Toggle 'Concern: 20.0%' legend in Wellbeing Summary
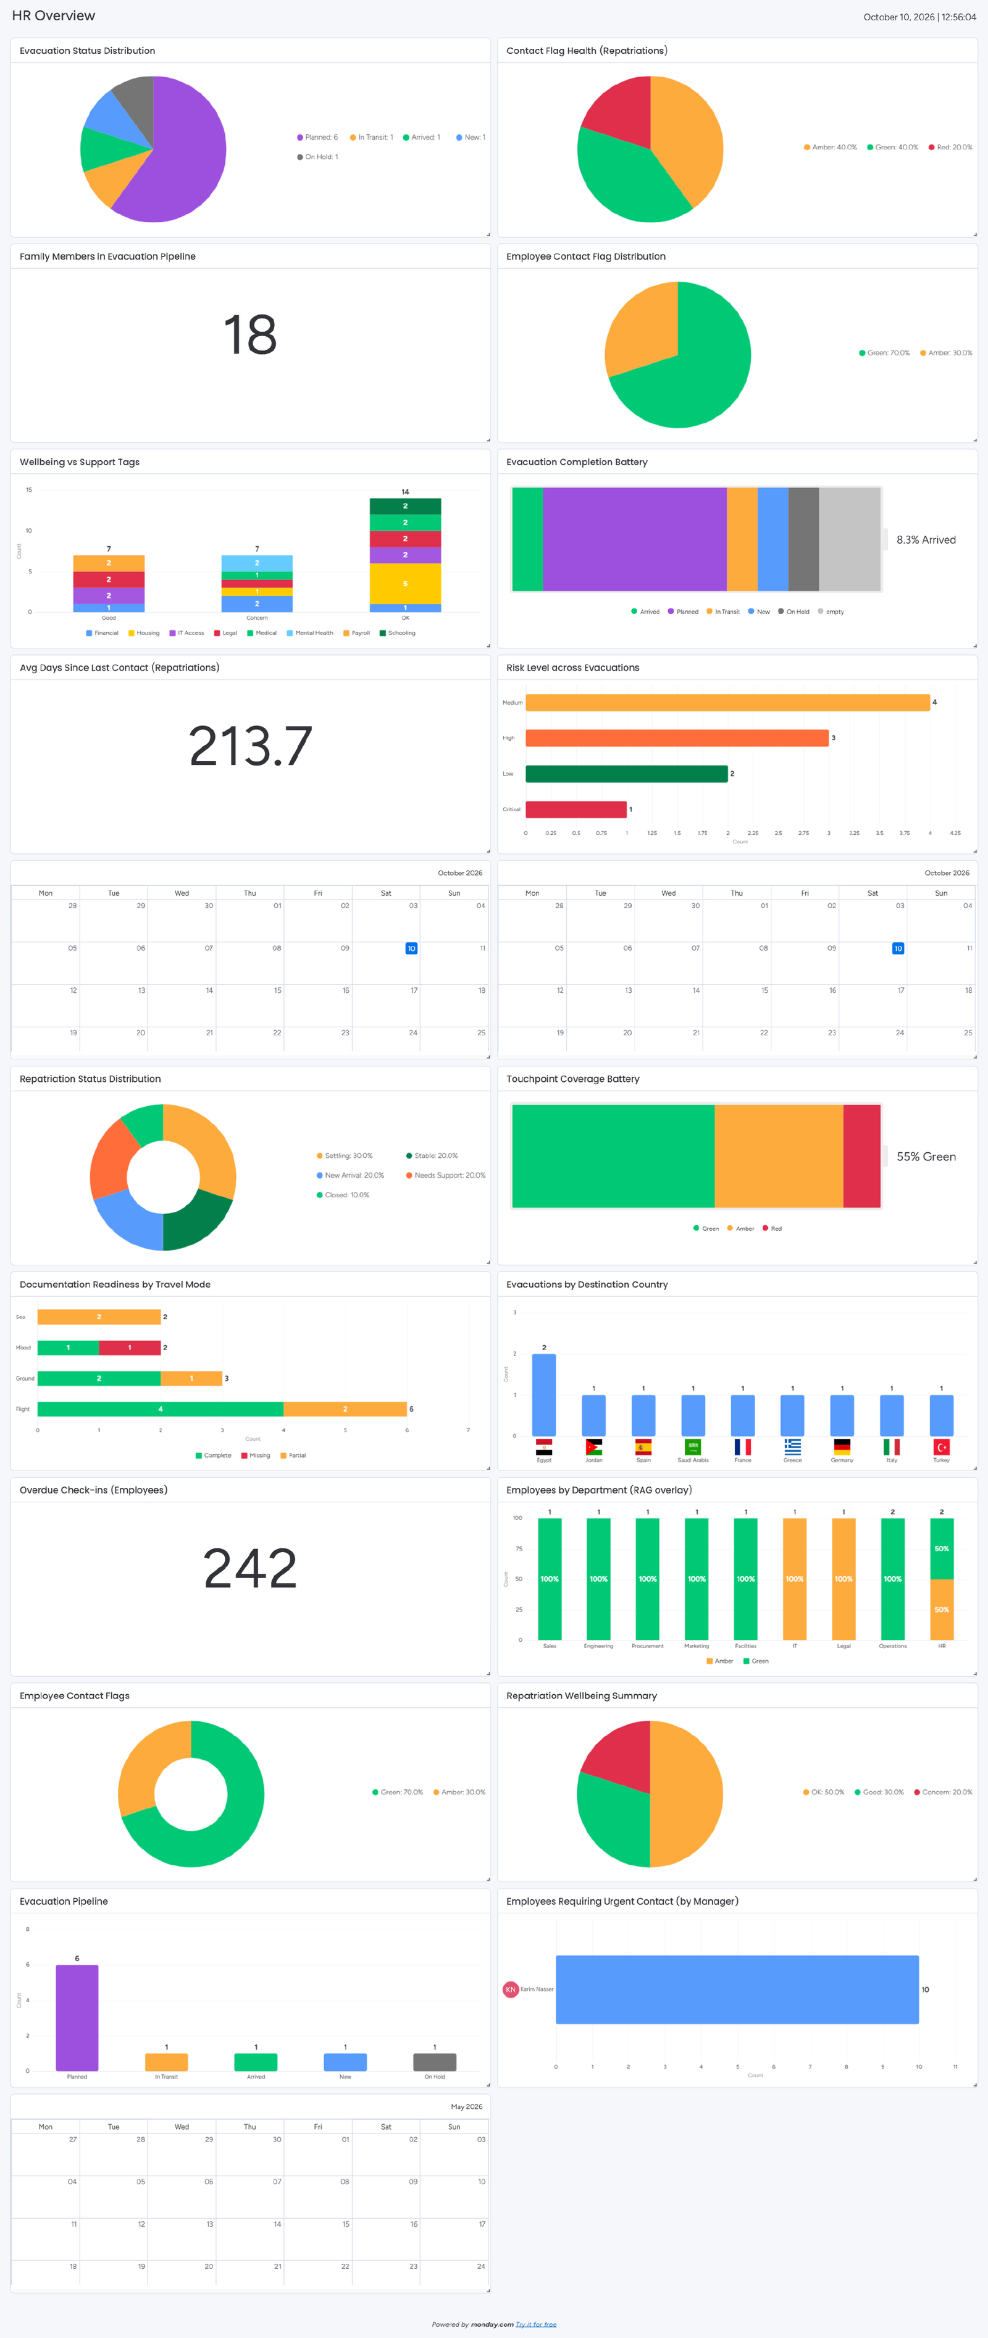Viewport: 988px width, 2338px height. [943, 1792]
